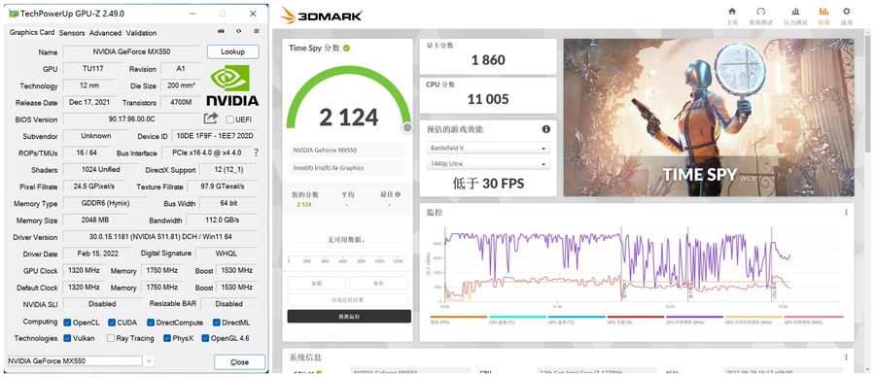The width and height of the screenshot is (875, 377).
Task: Open the 3DMark stress test icon
Action: click(x=795, y=11)
